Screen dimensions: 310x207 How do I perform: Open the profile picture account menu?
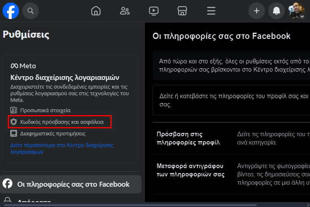click(x=296, y=11)
